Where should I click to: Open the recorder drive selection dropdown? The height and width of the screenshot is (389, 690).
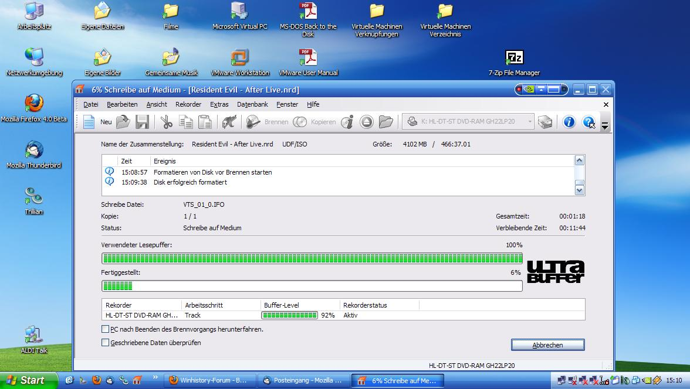click(x=529, y=122)
